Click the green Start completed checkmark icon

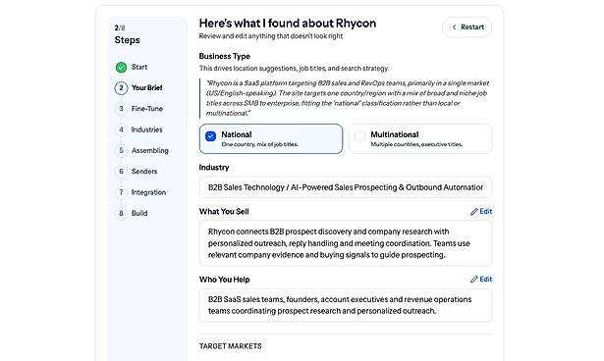(x=121, y=68)
